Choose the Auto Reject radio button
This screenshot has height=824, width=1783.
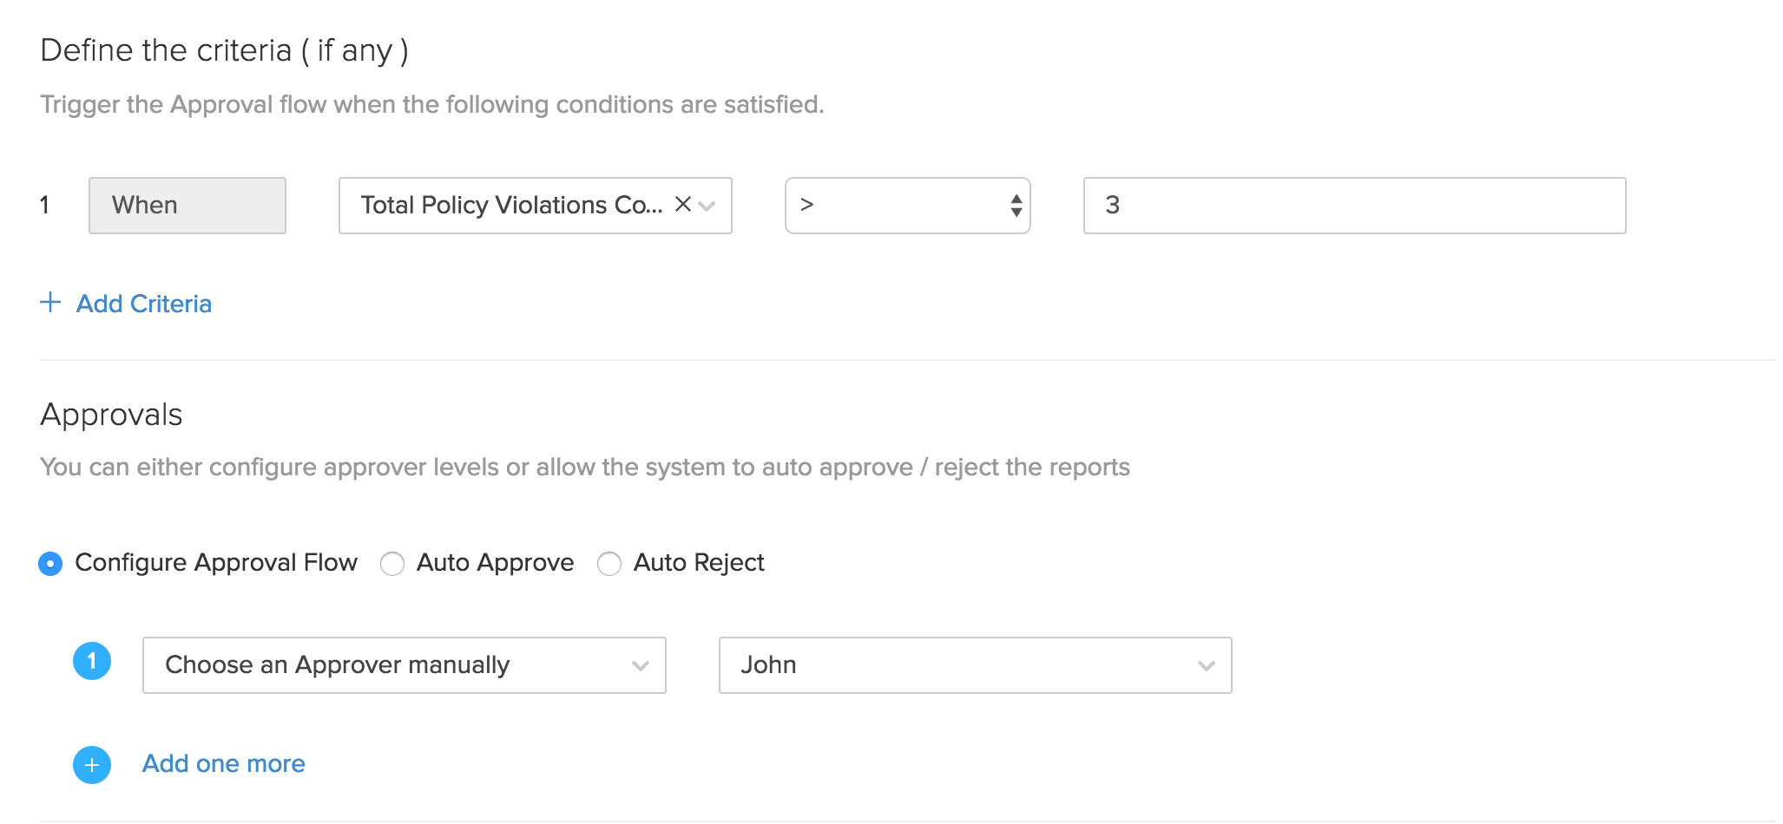coord(609,564)
